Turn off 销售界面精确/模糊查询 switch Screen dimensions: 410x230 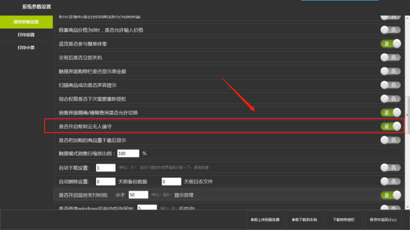click(x=391, y=112)
